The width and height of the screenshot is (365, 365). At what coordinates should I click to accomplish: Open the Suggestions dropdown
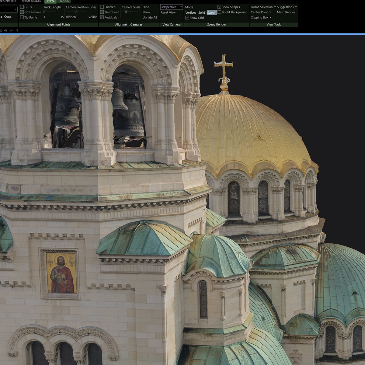[285, 7]
